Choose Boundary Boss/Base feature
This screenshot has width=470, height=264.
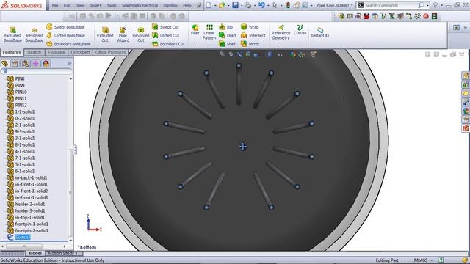[x=68, y=44]
